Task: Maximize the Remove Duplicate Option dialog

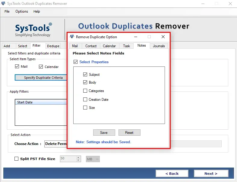Action: (x=149, y=37)
